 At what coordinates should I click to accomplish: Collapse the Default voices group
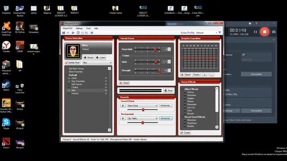pyautogui.click(x=67, y=75)
